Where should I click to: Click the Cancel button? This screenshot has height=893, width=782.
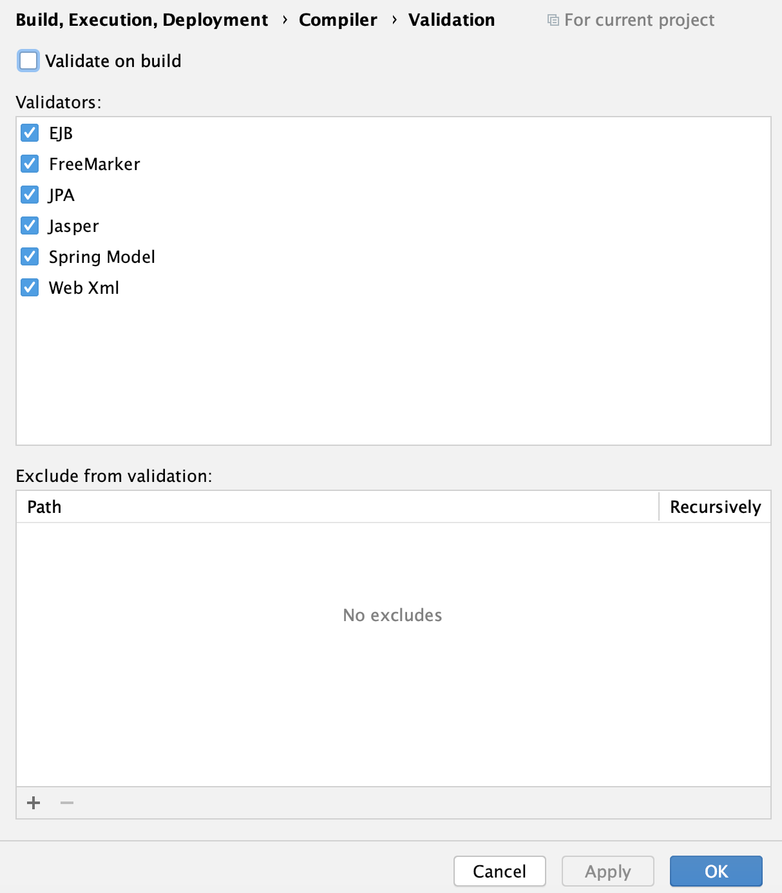pyautogui.click(x=499, y=871)
